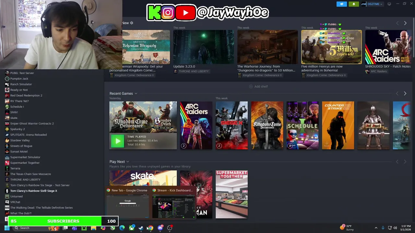Select Pumpkin Jack in library list
The width and height of the screenshot is (415, 233).
click(19, 79)
